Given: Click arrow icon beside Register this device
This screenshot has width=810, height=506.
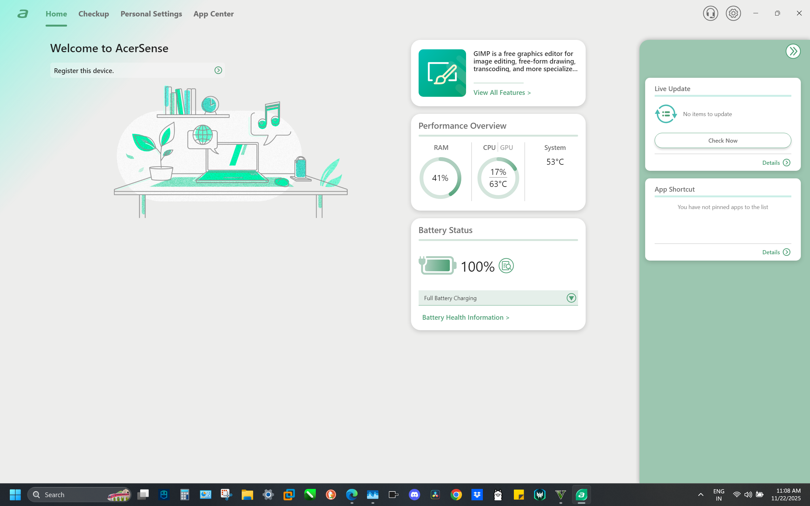Looking at the screenshot, I should click(218, 70).
